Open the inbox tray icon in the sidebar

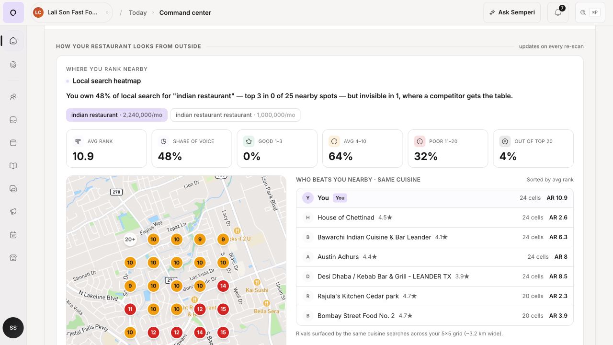[x=13, y=120]
